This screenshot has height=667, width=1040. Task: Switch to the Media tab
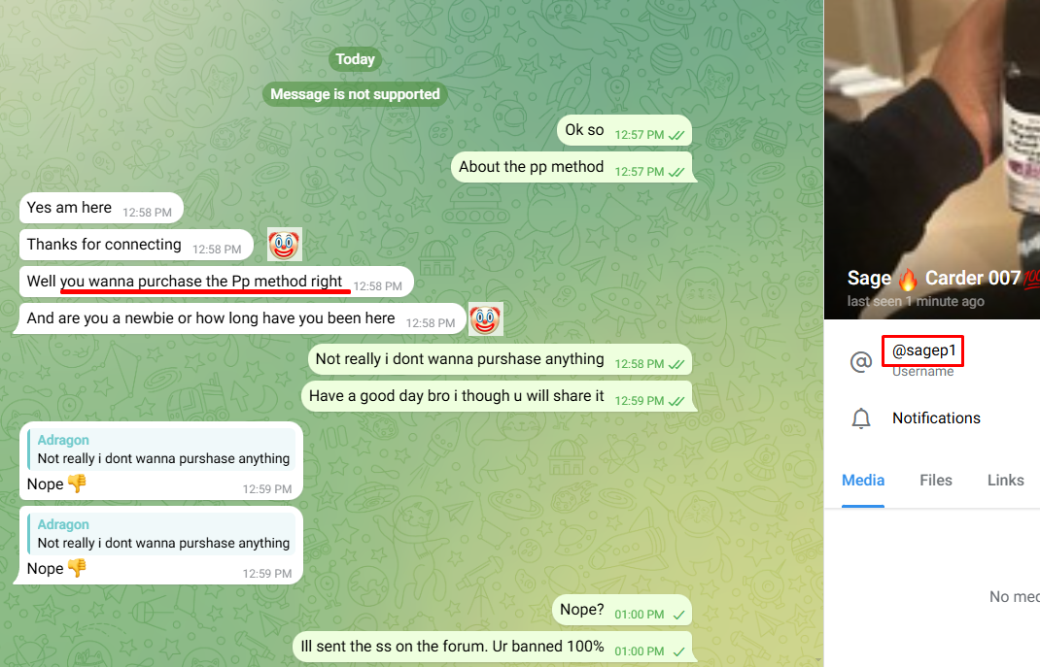click(x=863, y=481)
